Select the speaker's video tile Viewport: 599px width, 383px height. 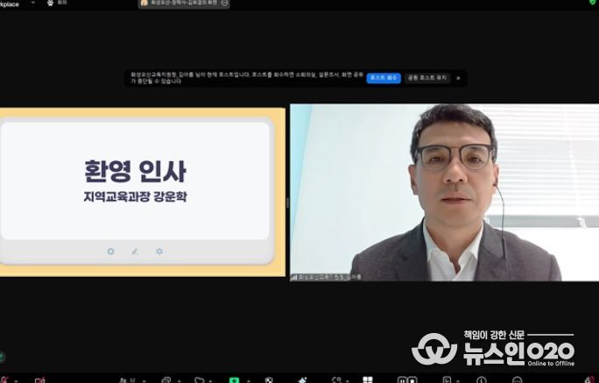(445, 192)
